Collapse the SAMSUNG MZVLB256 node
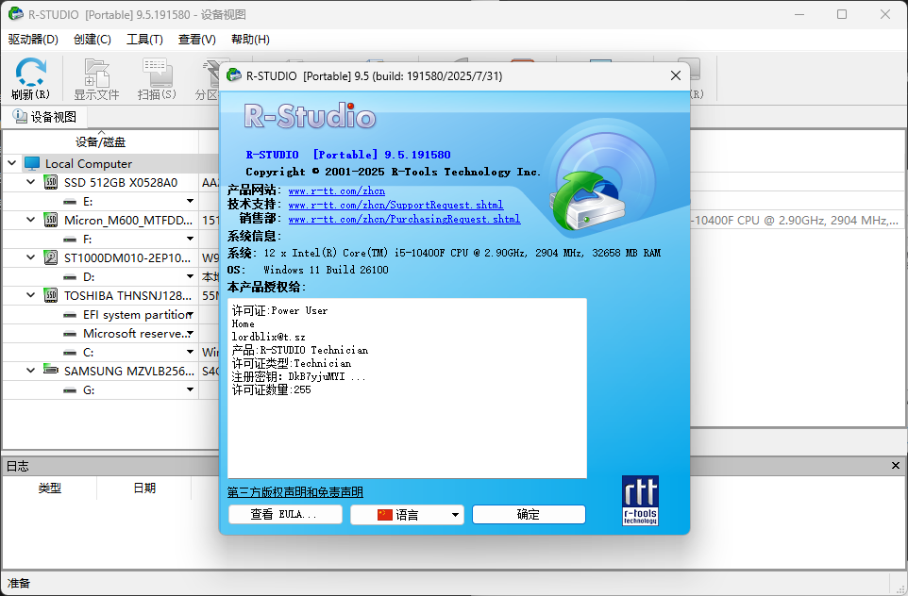The width and height of the screenshot is (908, 596). [31, 371]
